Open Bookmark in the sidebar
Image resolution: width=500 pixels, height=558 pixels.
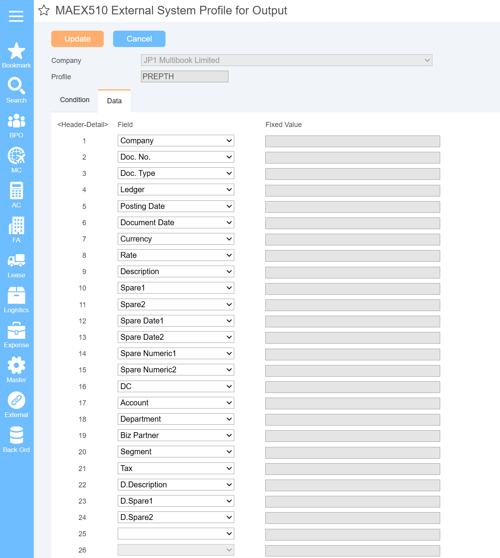(16, 55)
